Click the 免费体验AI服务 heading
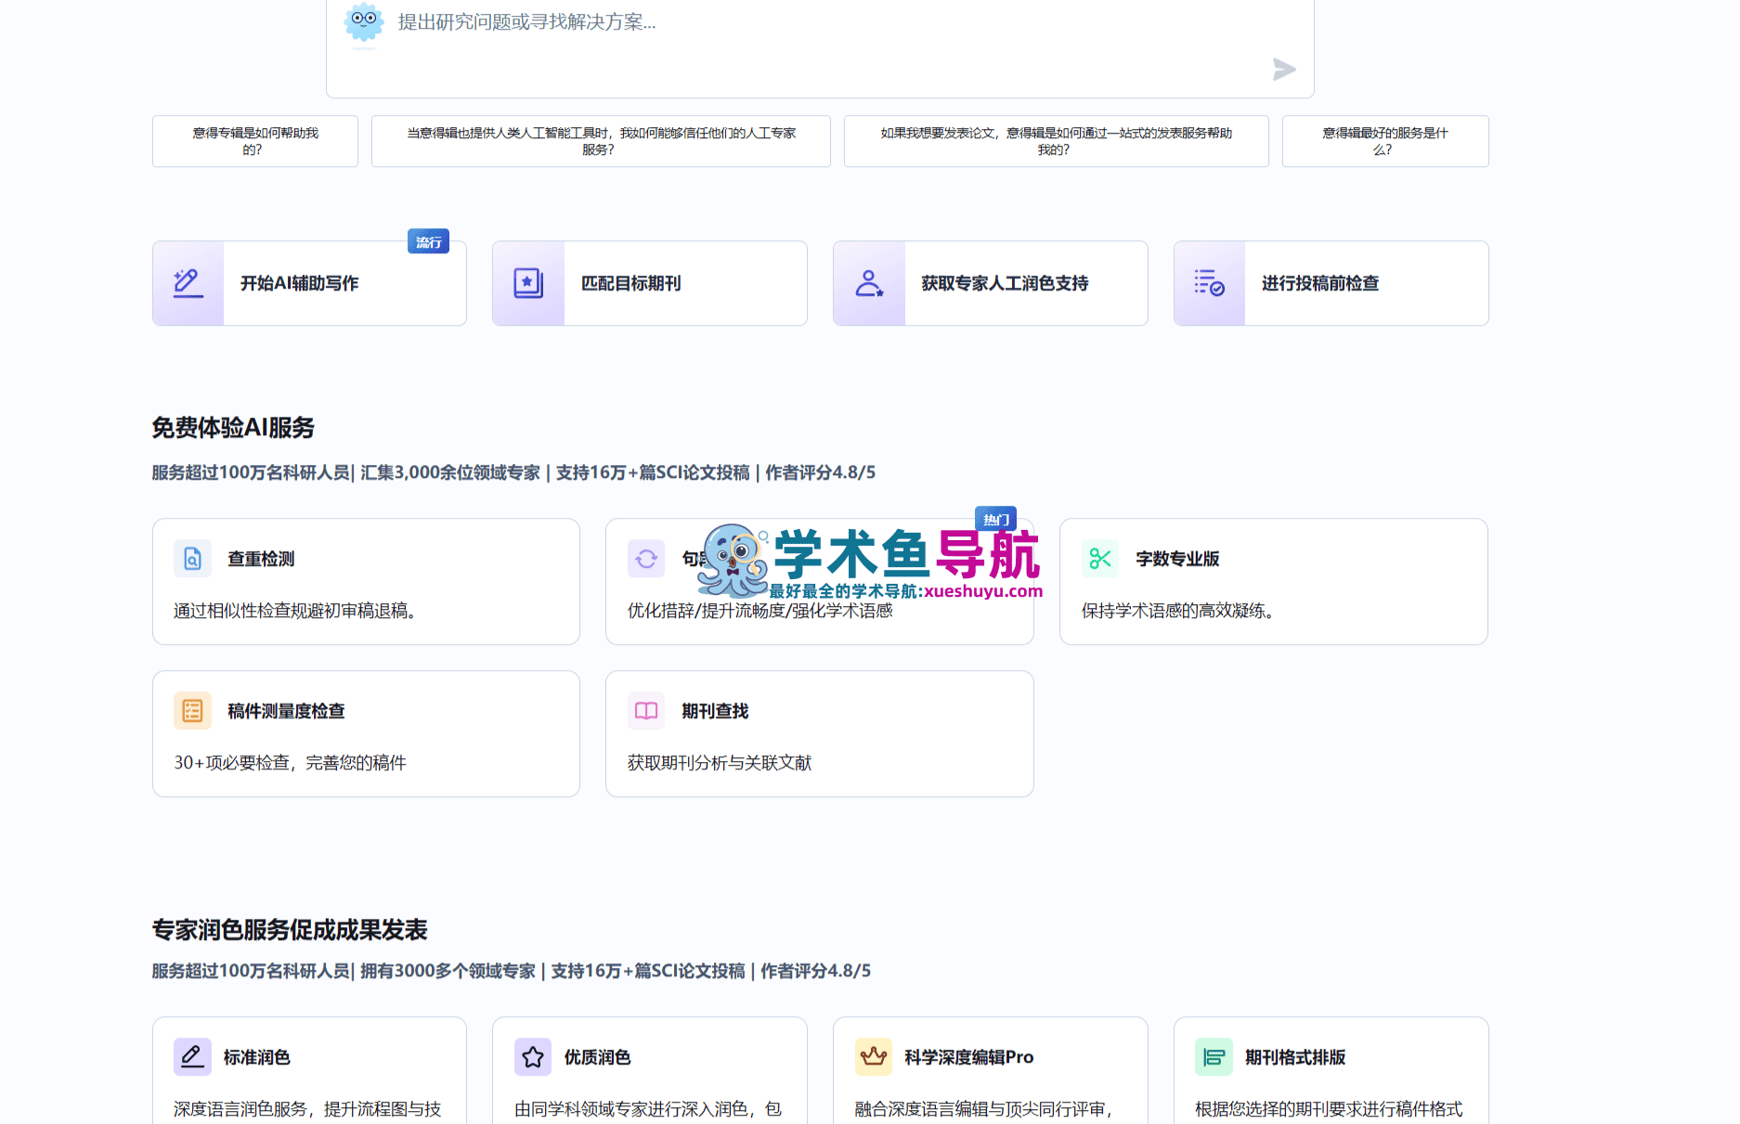The width and height of the screenshot is (1740, 1124). click(233, 428)
